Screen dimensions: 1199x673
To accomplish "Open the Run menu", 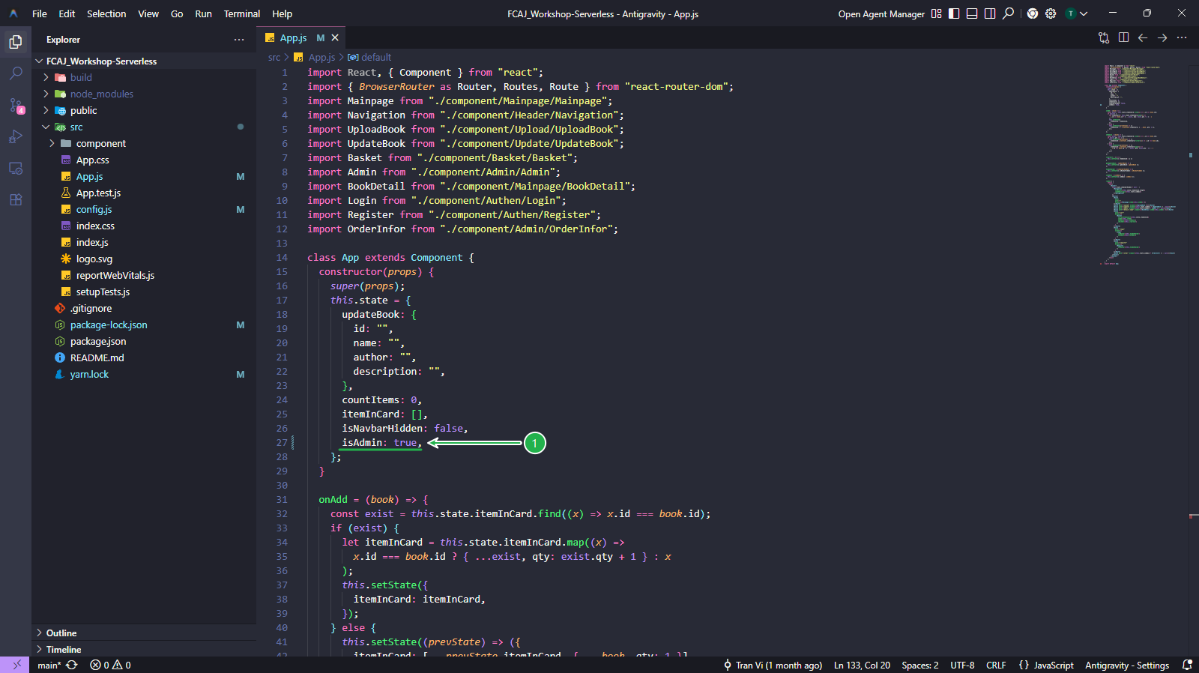I will pos(203,13).
